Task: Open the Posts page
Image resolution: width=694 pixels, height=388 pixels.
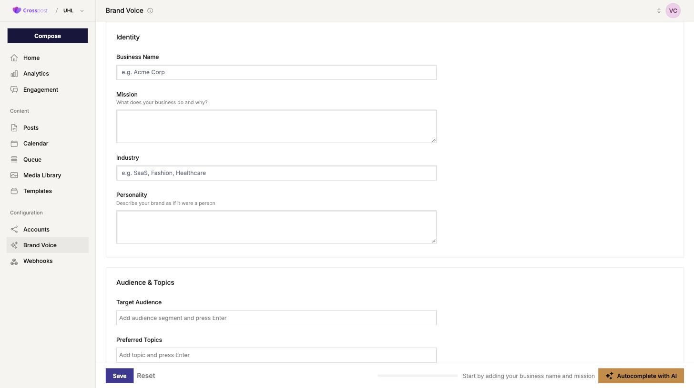Action: click(x=31, y=128)
